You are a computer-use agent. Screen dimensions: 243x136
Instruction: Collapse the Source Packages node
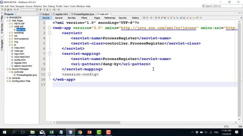7,69
